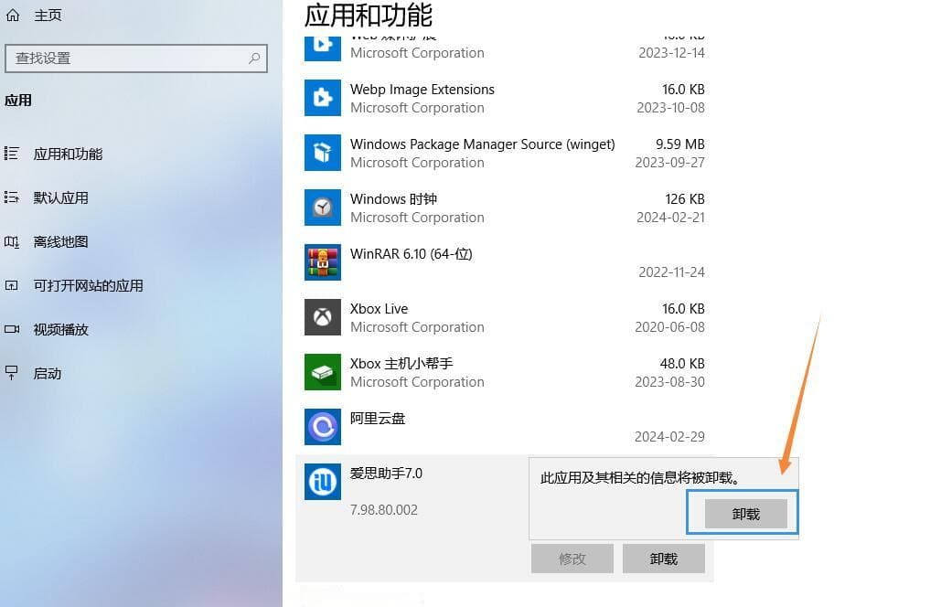Open 可打开网站的应用 page
The height and width of the screenshot is (607, 941).
click(x=88, y=285)
